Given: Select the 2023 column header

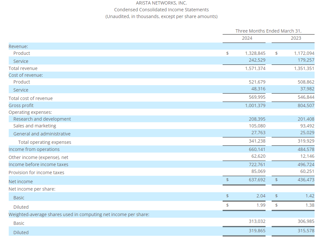Looking at the screenshot, I should coord(296,38).
